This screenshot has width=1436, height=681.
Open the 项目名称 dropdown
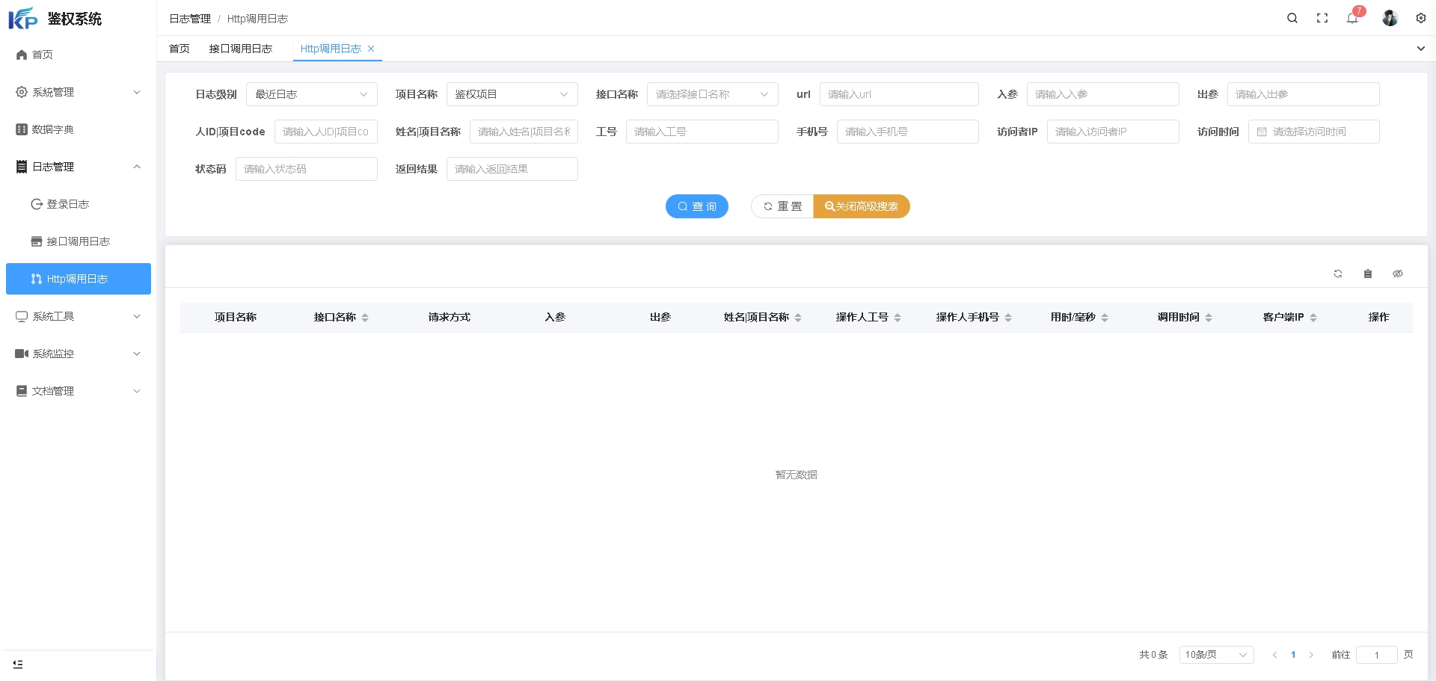point(512,94)
